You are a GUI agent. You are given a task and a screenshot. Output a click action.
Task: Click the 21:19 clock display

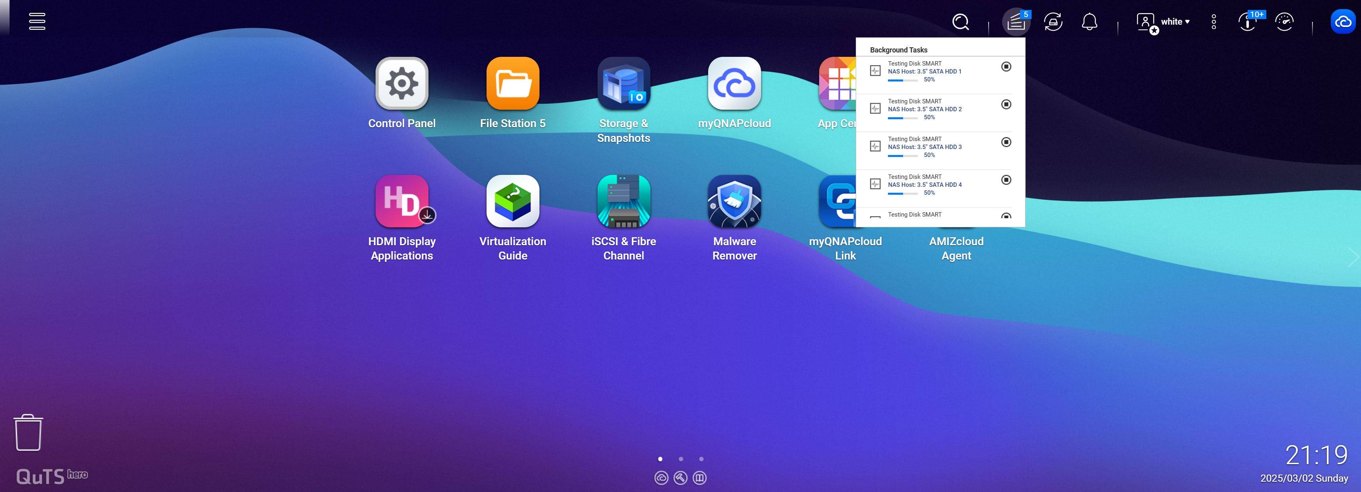pyautogui.click(x=1316, y=455)
